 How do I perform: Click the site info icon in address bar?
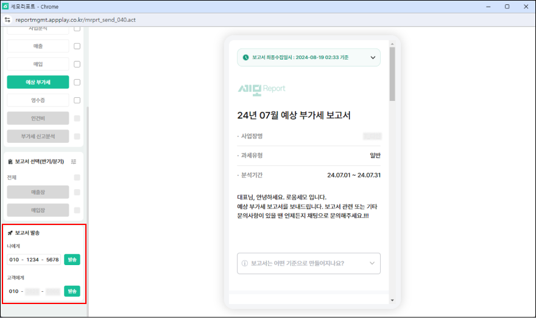(7, 19)
